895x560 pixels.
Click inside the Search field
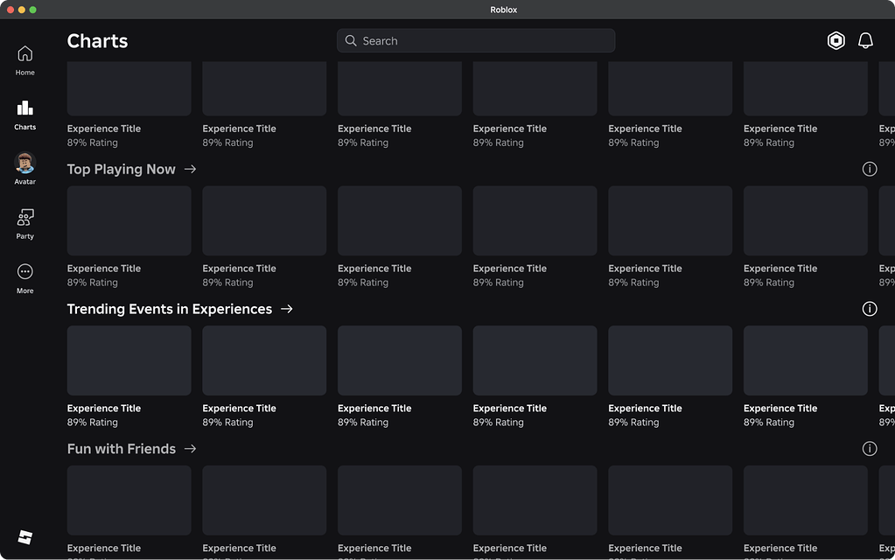476,40
